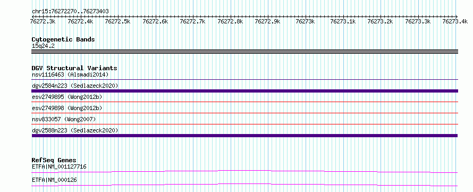This screenshot has width=473, height=192.
Task: Select the thick purple bar of dgv2584n223
Action: [x=244, y=91]
